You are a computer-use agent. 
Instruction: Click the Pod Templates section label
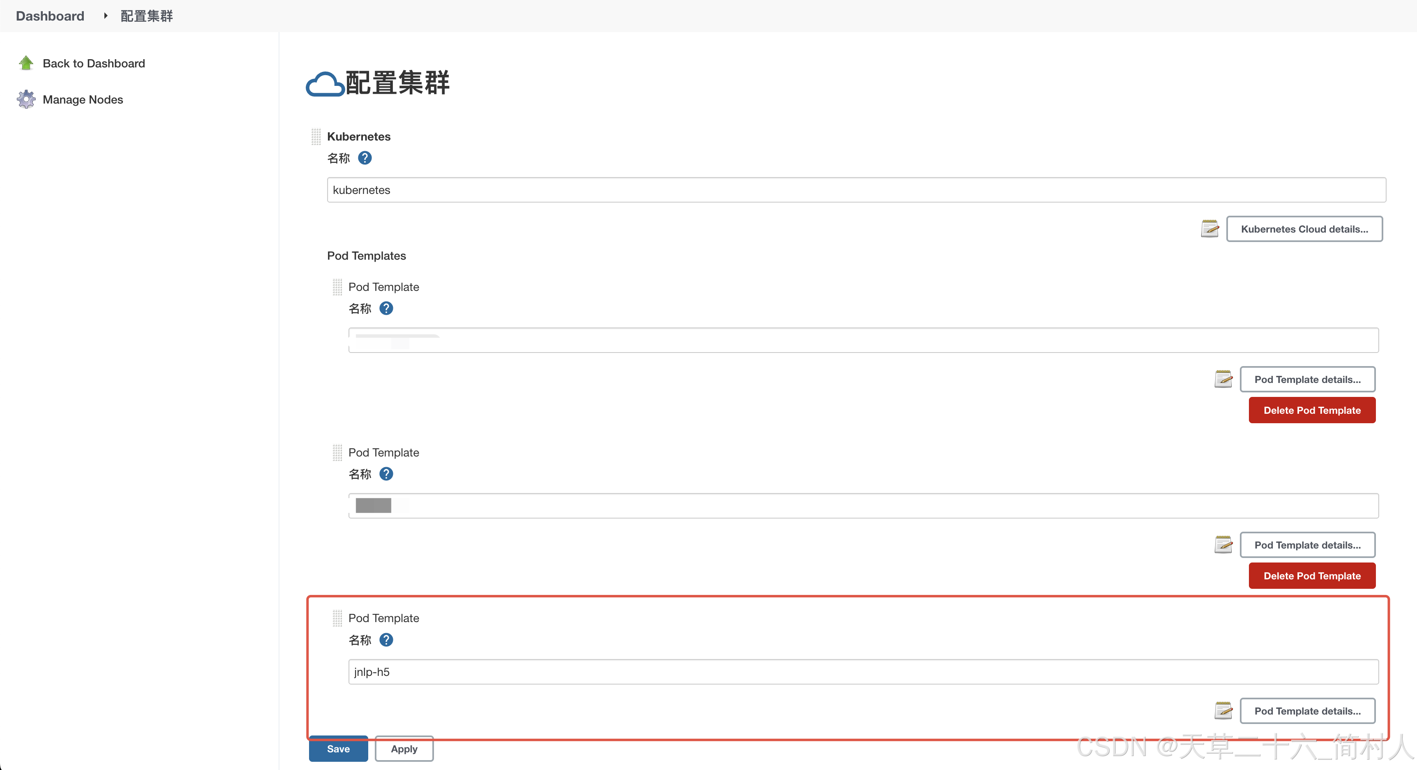(x=366, y=256)
